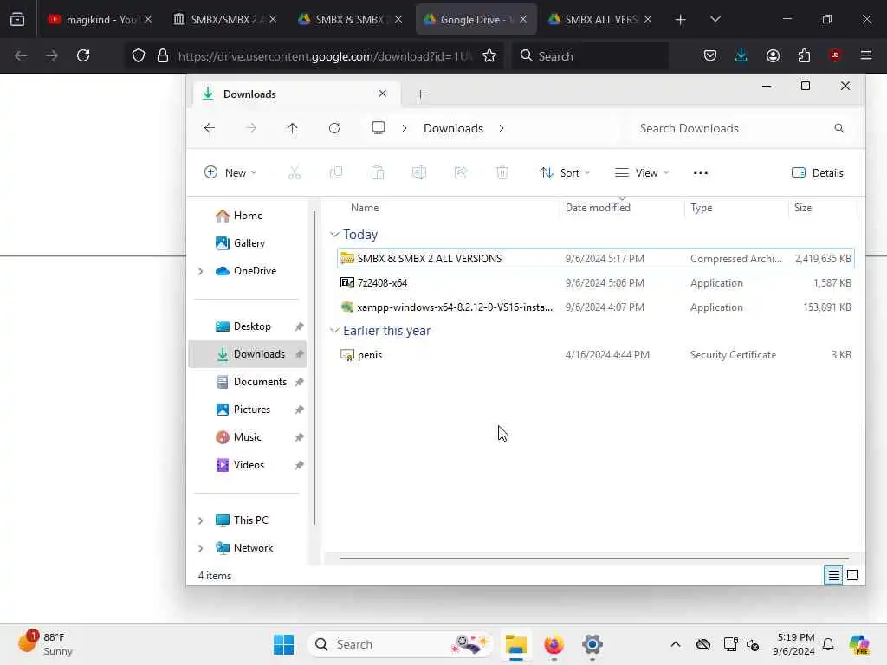Screen dimensions: 887x665
Task: Click the Paste clipboard icon
Action: [378, 172]
